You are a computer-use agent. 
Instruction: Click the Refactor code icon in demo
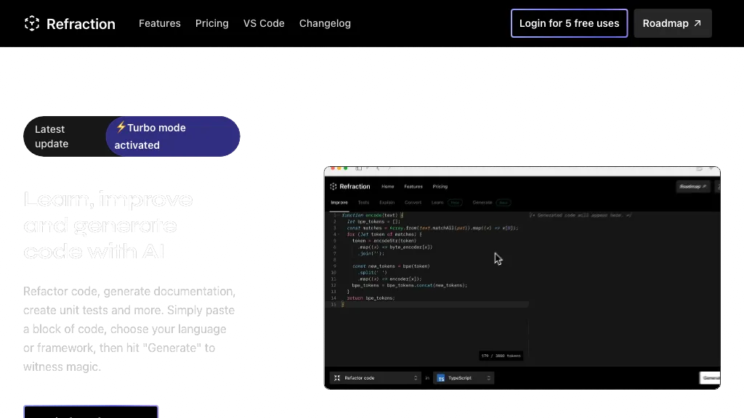tap(337, 378)
